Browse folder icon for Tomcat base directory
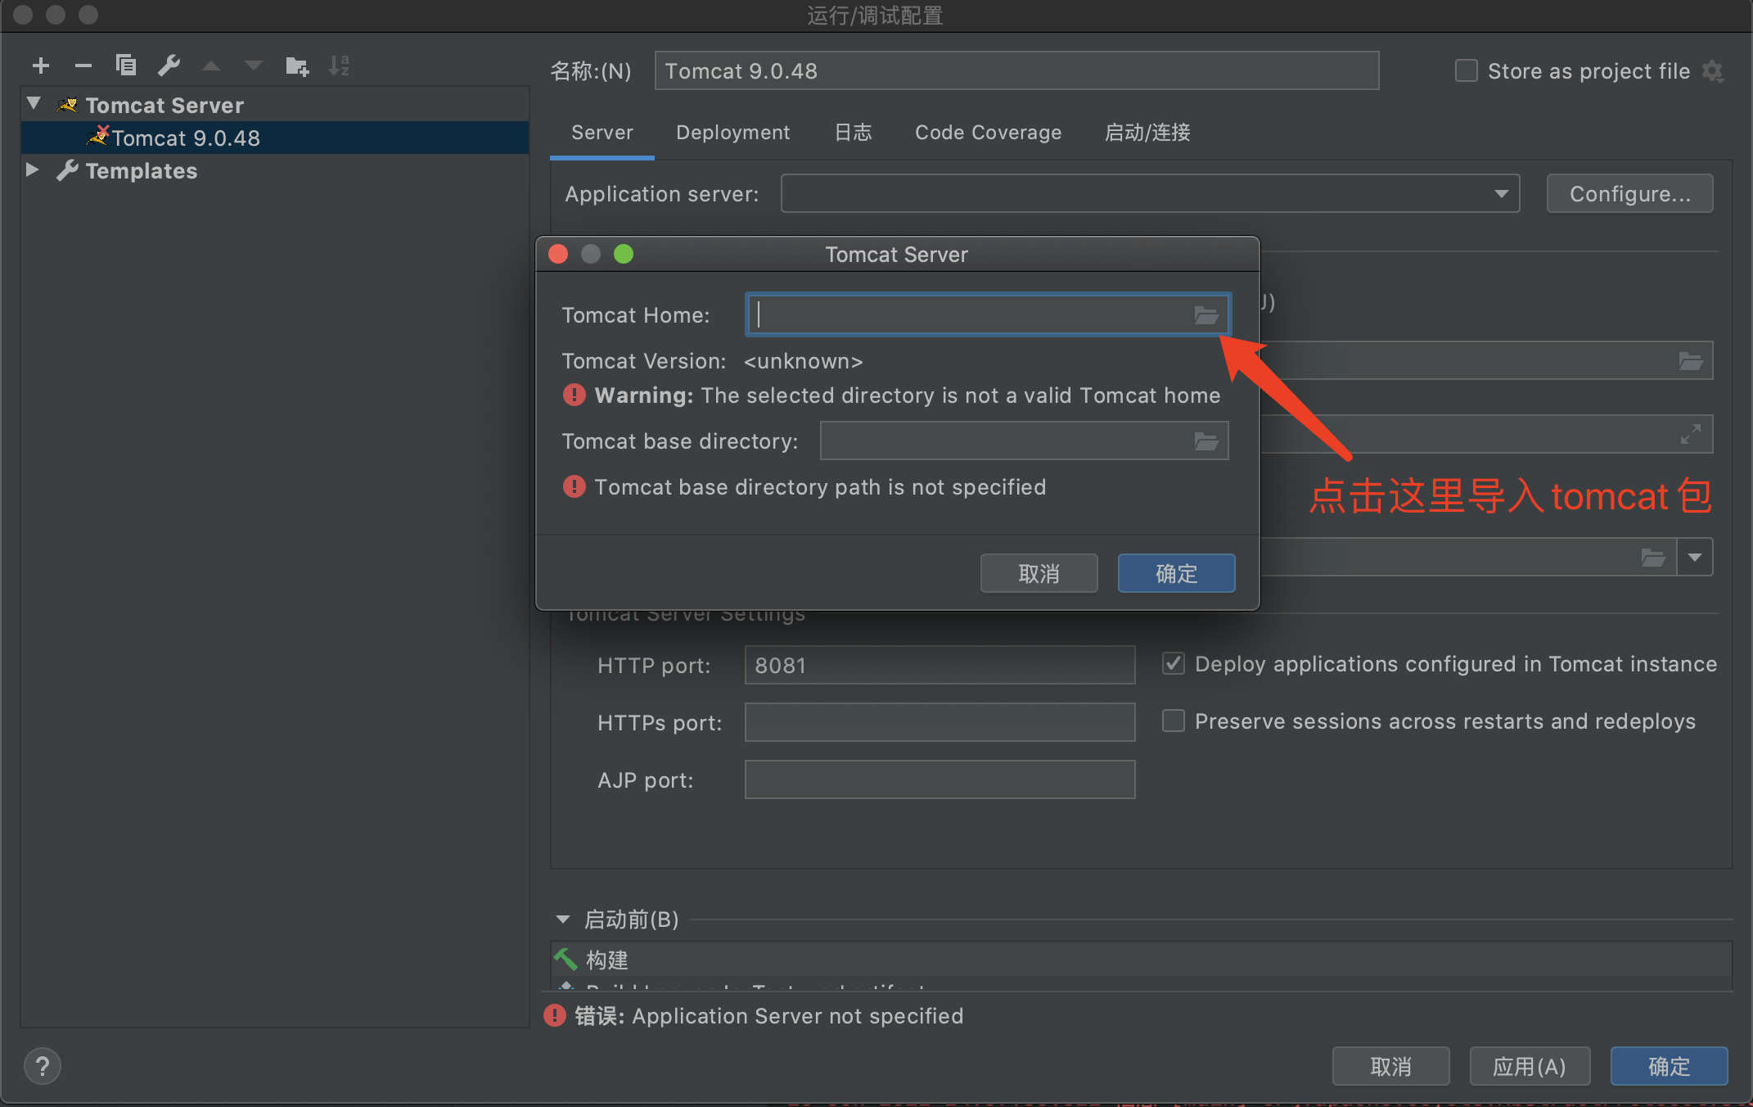The height and width of the screenshot is (1107, 1753). point(1206,441)
